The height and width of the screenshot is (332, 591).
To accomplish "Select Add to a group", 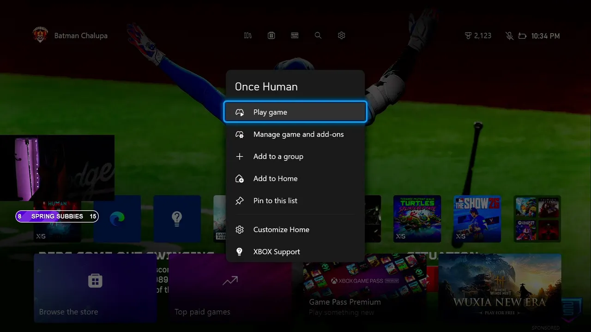I will tap(295, 156).
